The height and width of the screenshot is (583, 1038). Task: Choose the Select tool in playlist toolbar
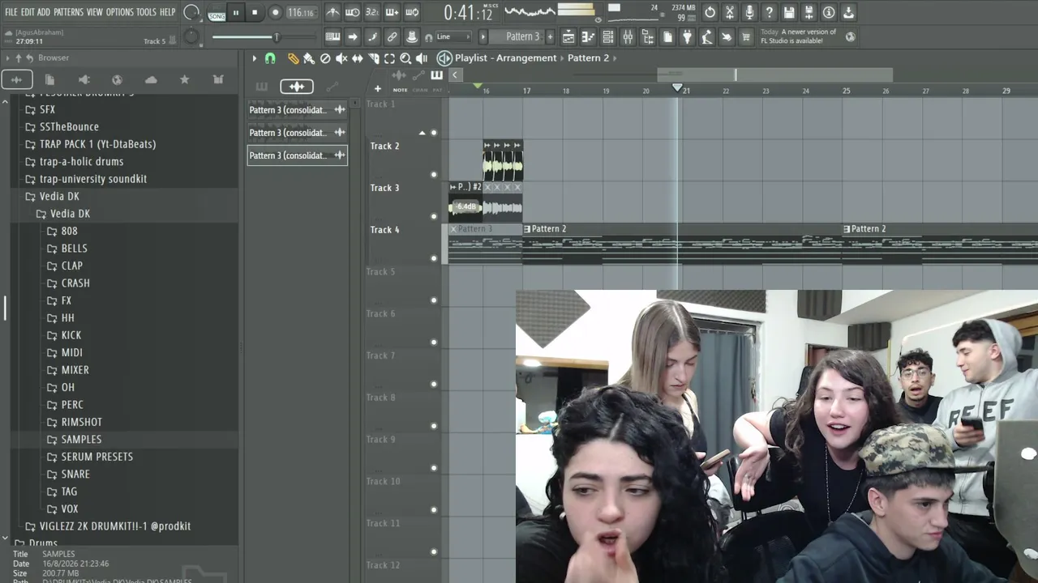389,58
